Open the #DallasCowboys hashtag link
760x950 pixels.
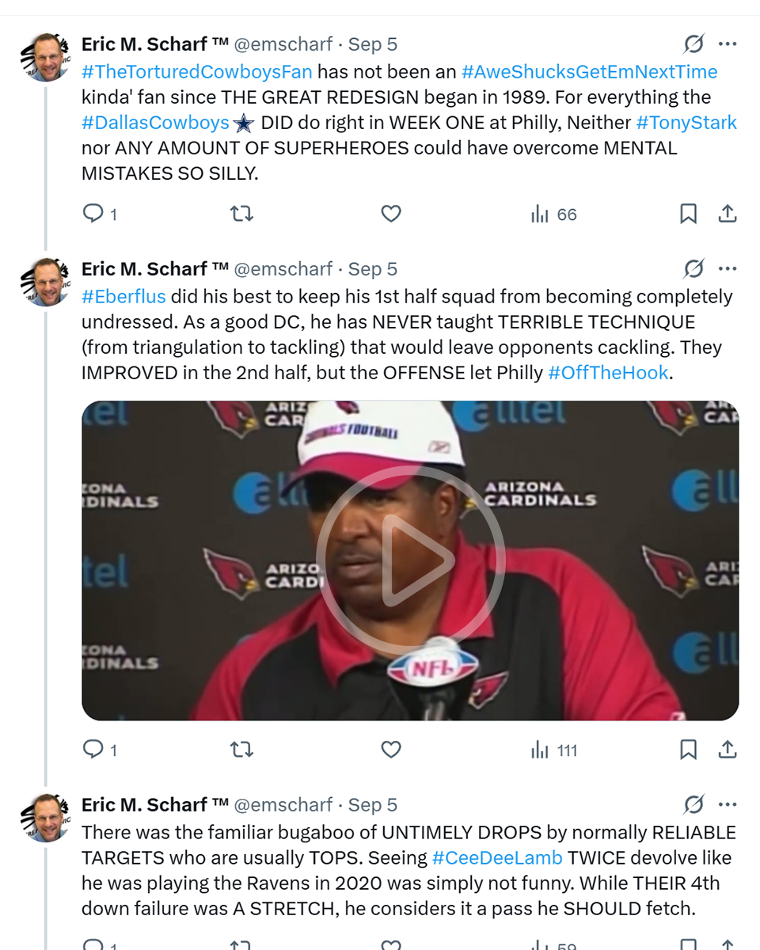coord(155,123)
